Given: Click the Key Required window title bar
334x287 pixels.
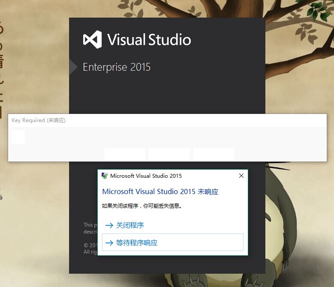Looking at the screenshot, I should click(x=167, y=120).
